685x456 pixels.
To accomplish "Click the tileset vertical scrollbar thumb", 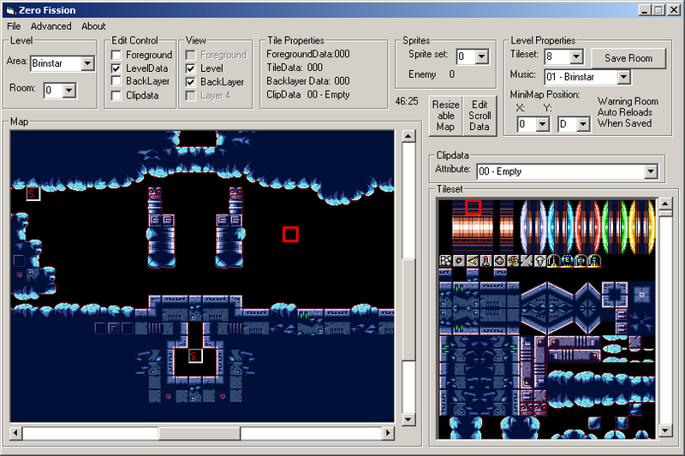I will [x=665, y=214].
